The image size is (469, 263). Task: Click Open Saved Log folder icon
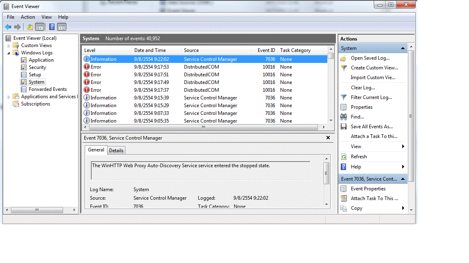tap(343, 58)
